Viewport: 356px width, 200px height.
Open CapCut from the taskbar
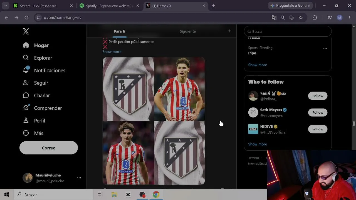(x=128, y=195)
